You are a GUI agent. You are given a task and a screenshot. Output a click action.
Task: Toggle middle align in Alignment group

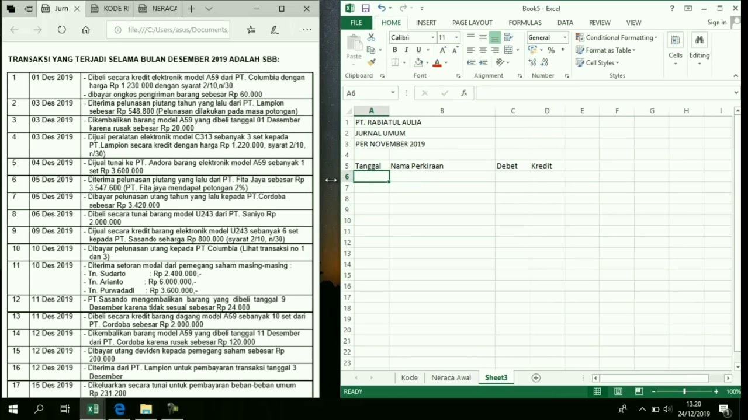pyautogui.click(x=483, y=37)
